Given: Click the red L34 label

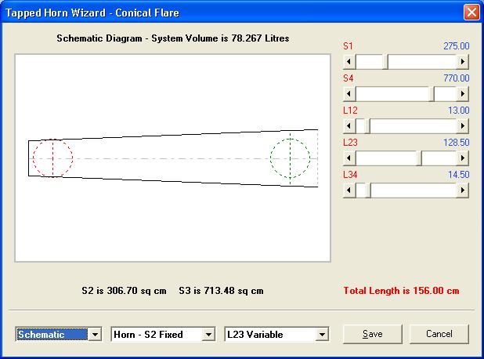Looking at the screenshot, I should [x=350, y=175].
